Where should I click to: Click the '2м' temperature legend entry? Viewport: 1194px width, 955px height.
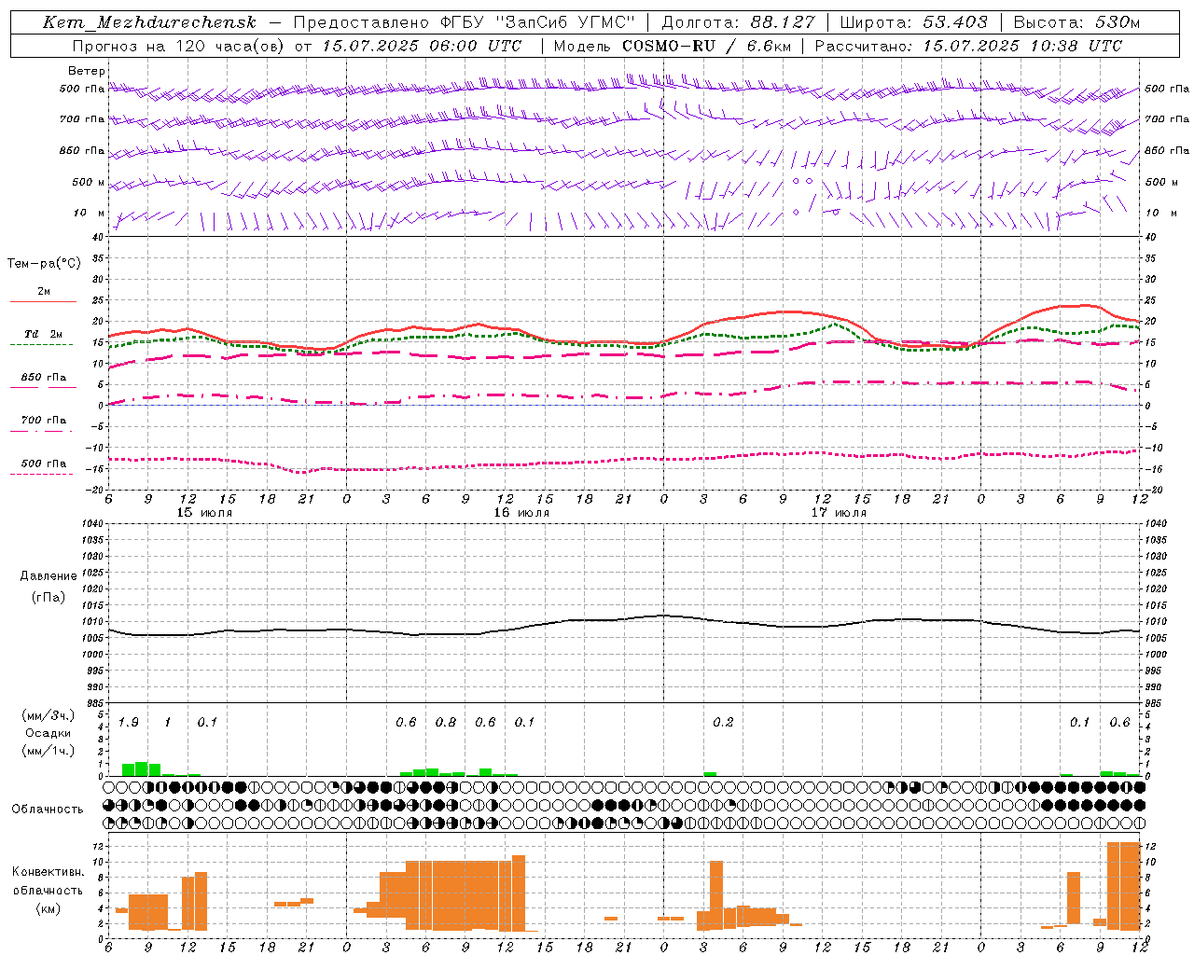(x=44, y=291)
